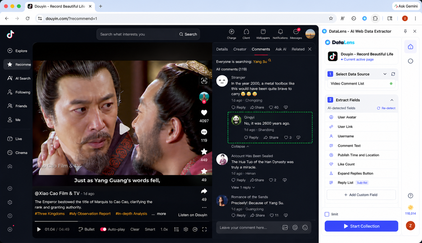Click the Search button

click(188, 34)
